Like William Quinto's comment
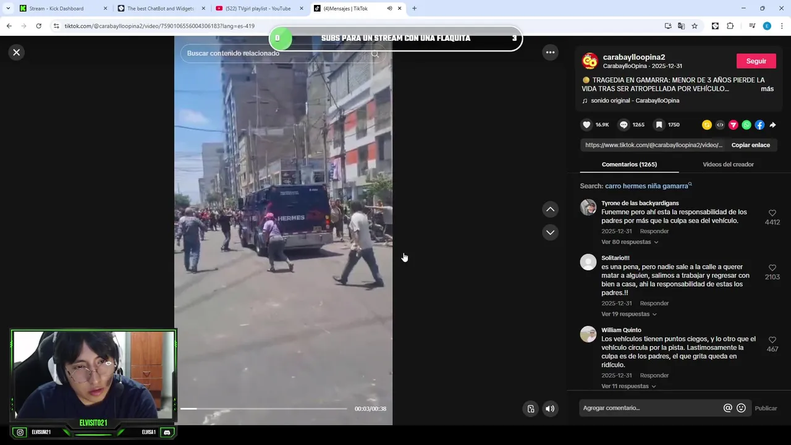 [772, 341]
